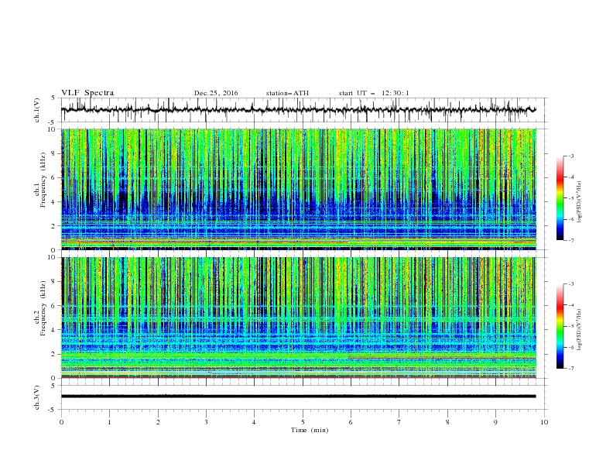
Task: Click the time axis tick label '0'
Action: pos(61,422)
